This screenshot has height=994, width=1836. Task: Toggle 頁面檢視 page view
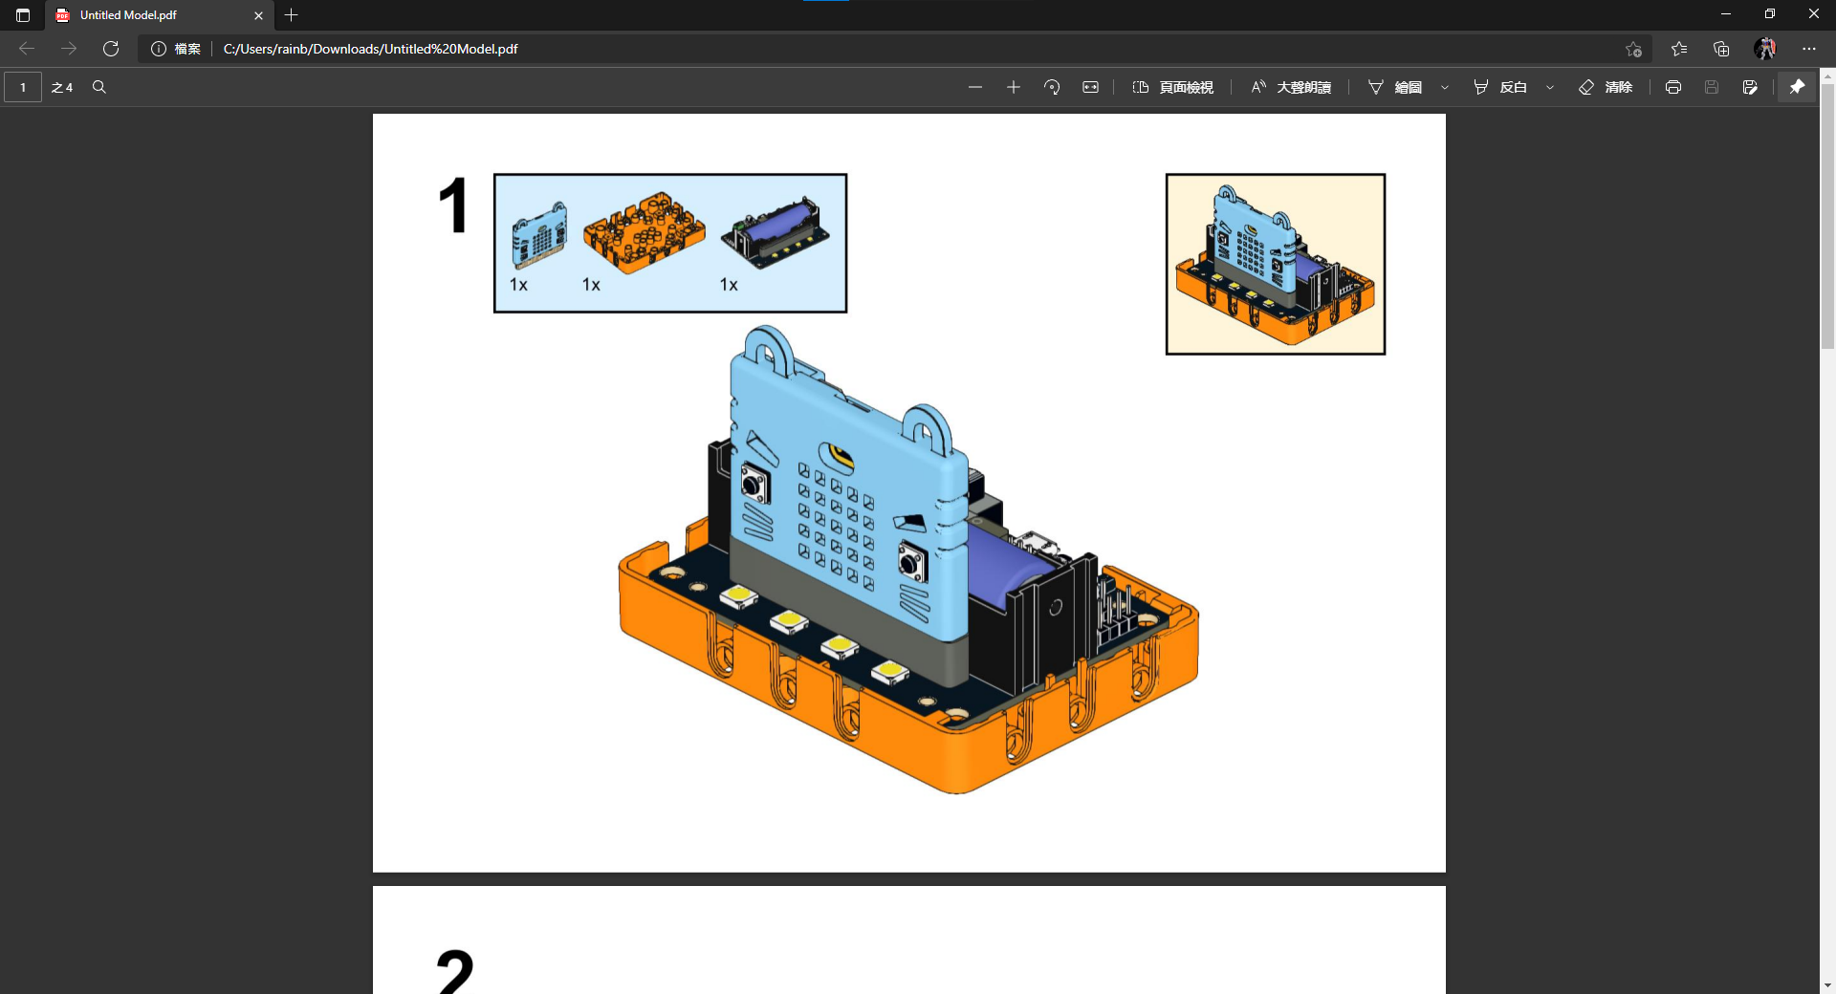point(1173,87)
